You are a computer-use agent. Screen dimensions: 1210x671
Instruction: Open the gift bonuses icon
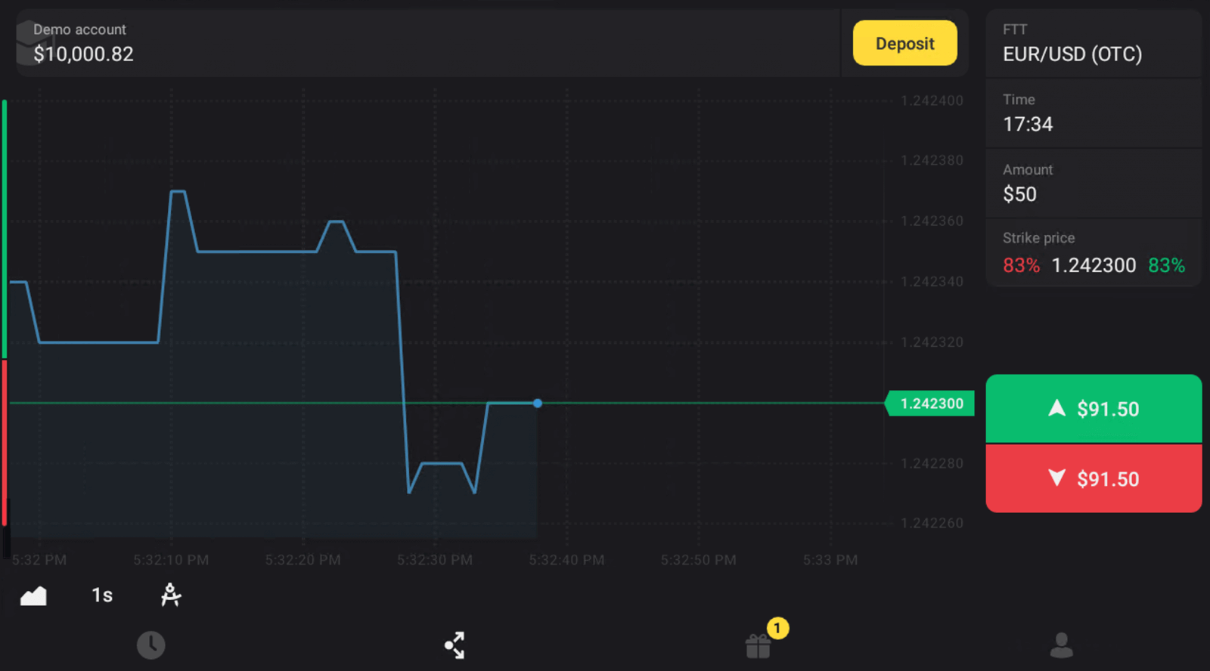758,646
